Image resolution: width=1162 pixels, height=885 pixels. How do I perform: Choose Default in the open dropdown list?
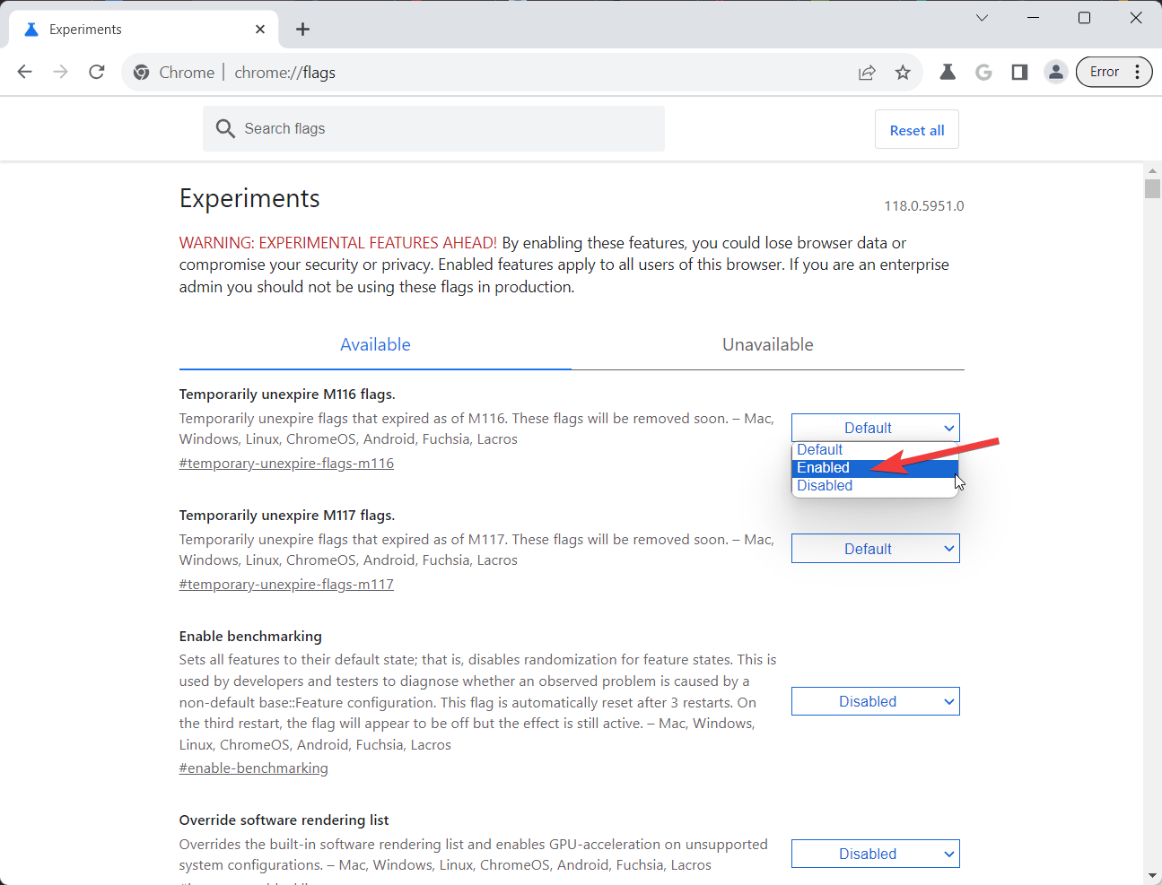875,450
